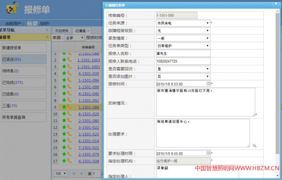The image size is (282, 180).
Task: Click the green star in row 9
Action: (x=64, y=107)
